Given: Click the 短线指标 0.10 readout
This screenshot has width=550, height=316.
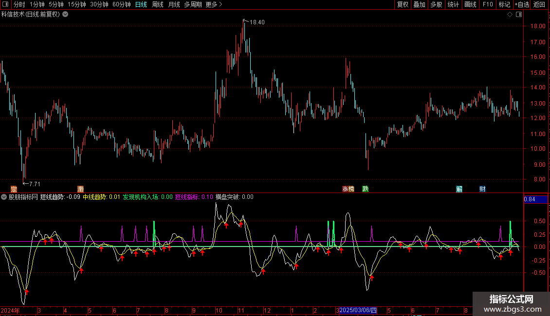Looking at the screenshot, I should (x=194, y=197).
